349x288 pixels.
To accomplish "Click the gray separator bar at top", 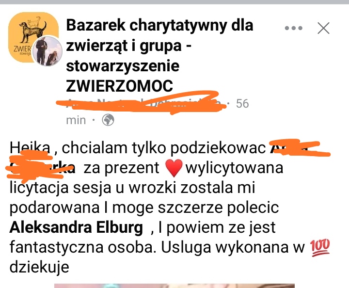I will [174, 2].
